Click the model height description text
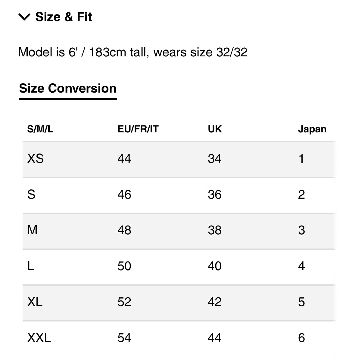The width and height of the screenshot is (355, 364). pos(133,52)
